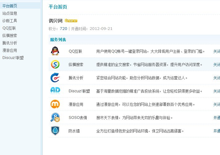Viewport: 220px width, 155px height.
Task: Click the SOSO表情 service name
Action: pos(78,118)
